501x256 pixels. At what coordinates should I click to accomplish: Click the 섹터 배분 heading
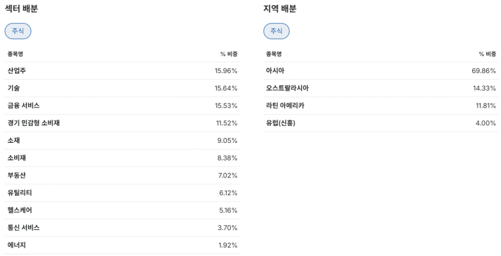coord(21,9)
